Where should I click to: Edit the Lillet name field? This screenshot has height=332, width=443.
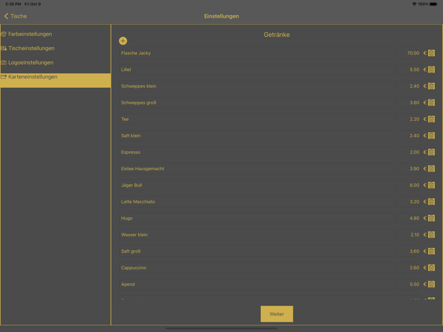coord(257,70)
